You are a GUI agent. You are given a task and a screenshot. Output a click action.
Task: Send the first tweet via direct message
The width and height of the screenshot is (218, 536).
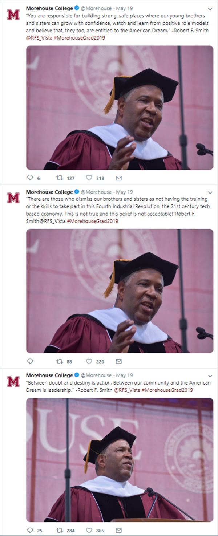pyautogui.click(x=118, y=178)
